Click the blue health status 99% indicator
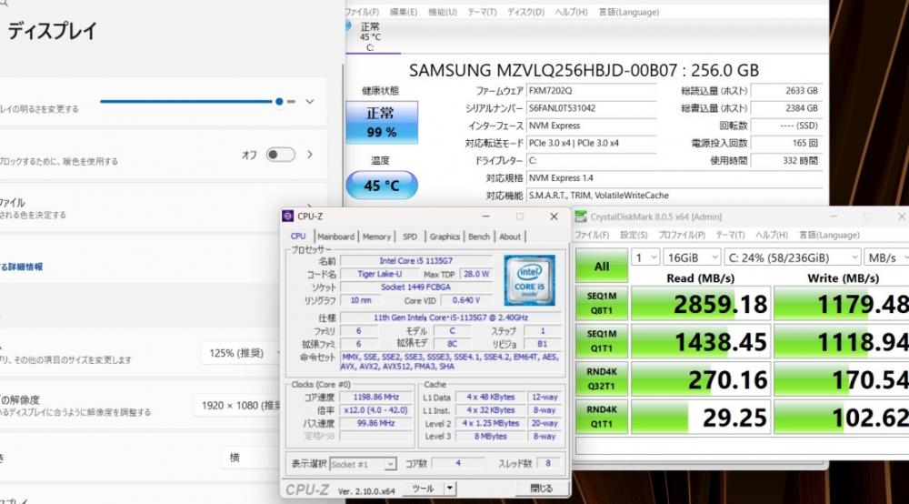 pyautogui.click(x=381, y=123)
